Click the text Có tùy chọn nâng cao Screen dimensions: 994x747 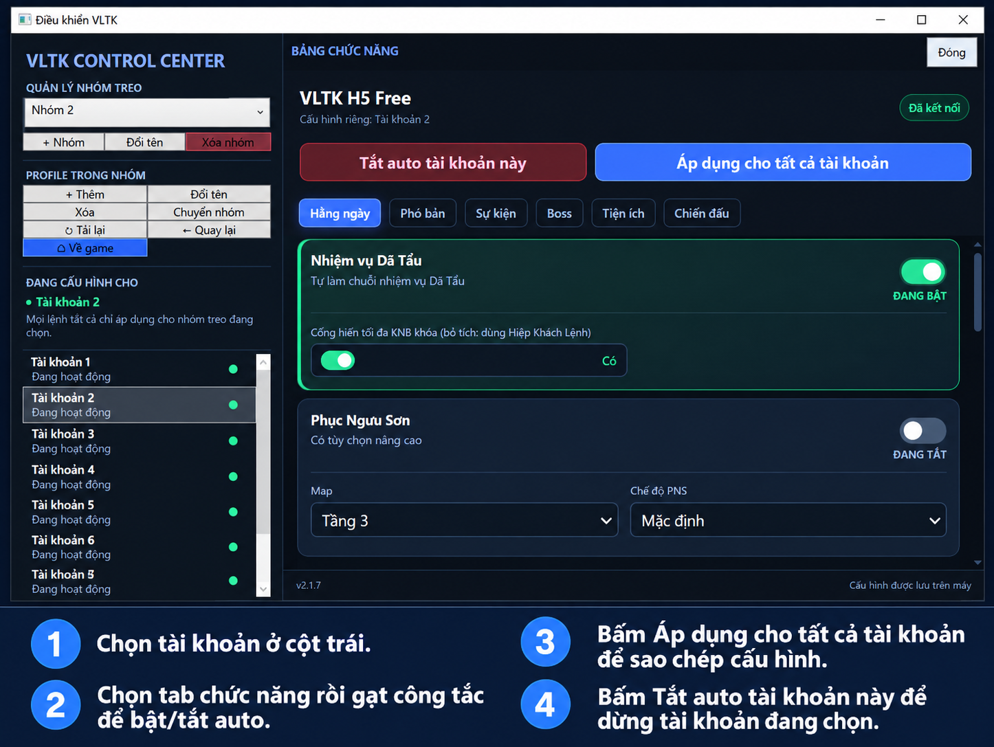(366, 441)
